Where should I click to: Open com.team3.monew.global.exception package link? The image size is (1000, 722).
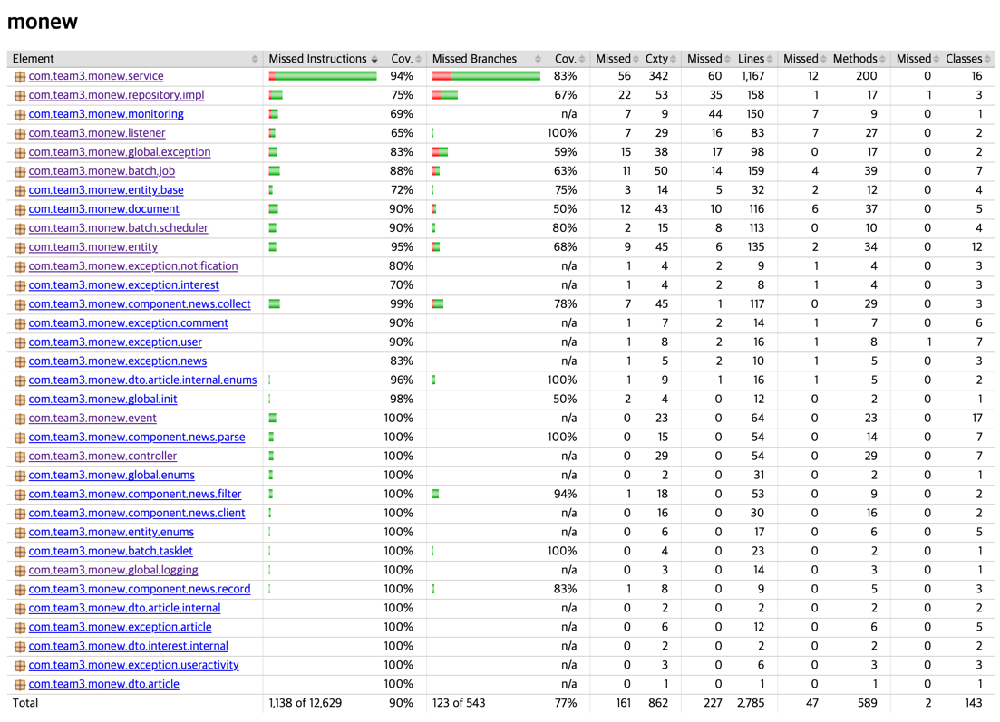(x=120, y=151)
